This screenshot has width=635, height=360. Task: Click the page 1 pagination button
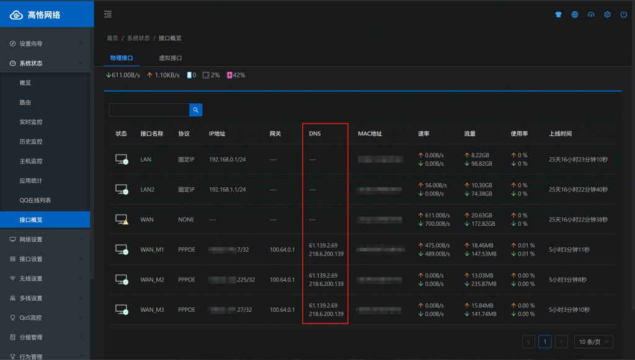coord(545,341)
